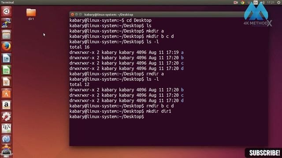
Task: Launch Firefox web browser
Action: (x=6, y=47)
